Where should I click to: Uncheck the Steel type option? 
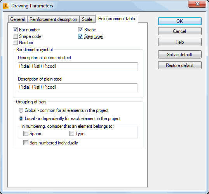(x=80, y=36)
